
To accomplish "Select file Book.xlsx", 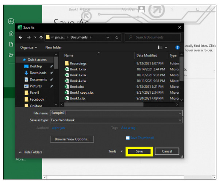I will coord(77,87).
